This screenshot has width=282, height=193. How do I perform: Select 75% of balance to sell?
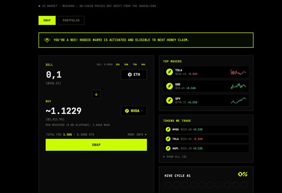(135, 65)
